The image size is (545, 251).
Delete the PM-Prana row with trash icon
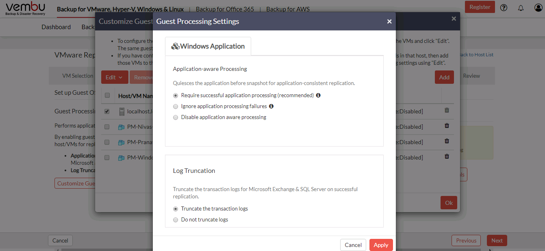pyautogui.click(x=447, y=141)
